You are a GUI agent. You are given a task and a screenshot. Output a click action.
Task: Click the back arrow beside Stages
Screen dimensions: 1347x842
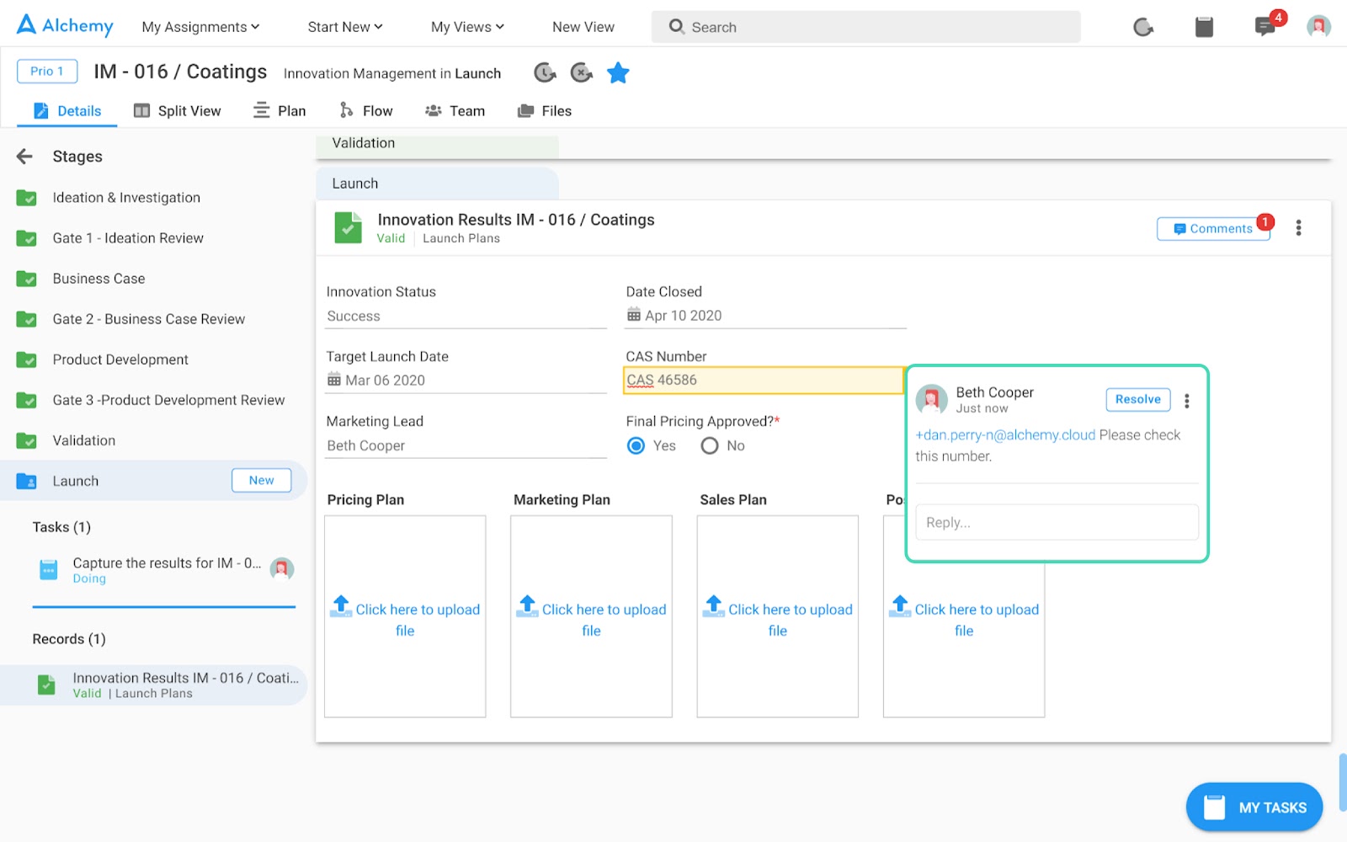coord(24,156)
